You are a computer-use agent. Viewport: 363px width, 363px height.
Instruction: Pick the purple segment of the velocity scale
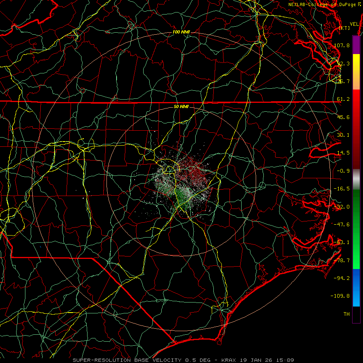(x=356, y=45)
